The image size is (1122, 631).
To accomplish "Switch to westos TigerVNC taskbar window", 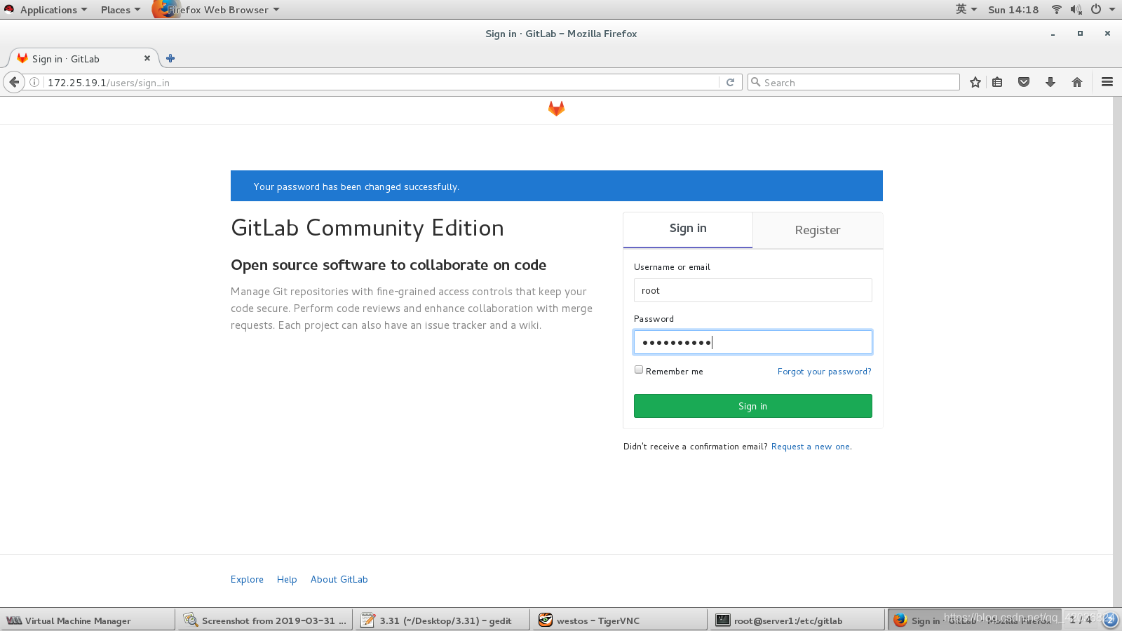I will click(x=621, y=620).
